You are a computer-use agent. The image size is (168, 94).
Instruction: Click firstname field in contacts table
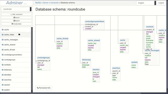coord(150,40)
